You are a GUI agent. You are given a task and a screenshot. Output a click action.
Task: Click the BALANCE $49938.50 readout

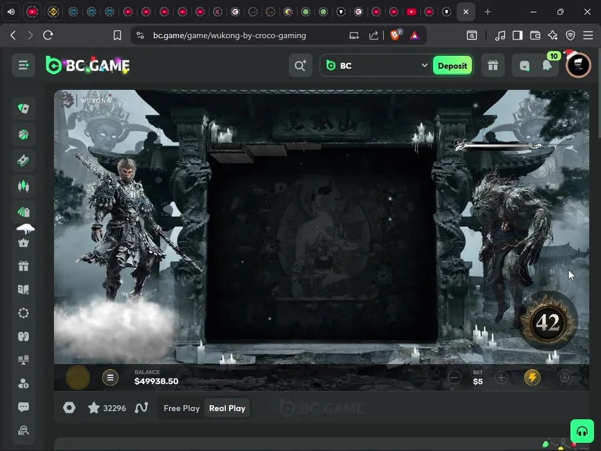[x=157, y=377]
